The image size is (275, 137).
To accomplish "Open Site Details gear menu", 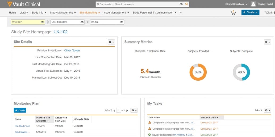I will tap(111, 42).
